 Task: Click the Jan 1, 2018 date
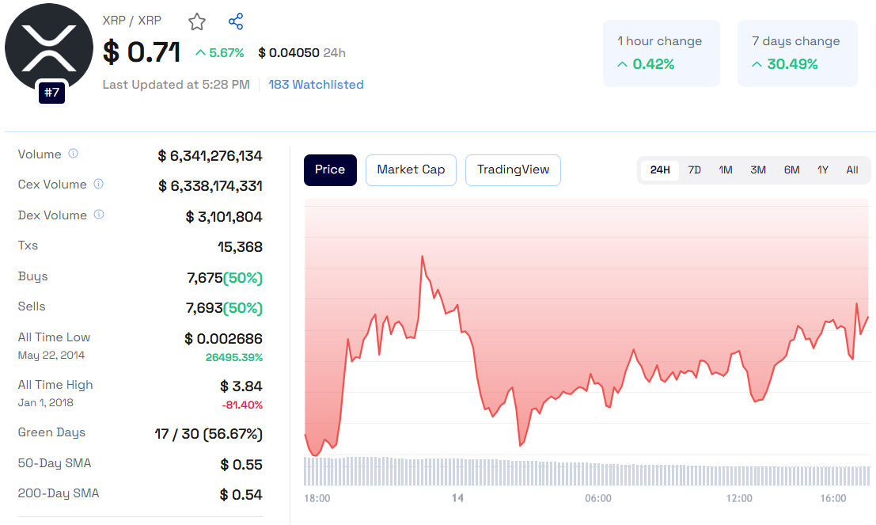(46, 402)
